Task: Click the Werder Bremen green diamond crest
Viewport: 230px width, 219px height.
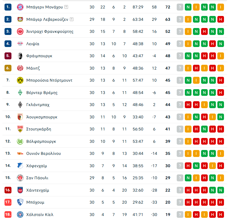Action: 20,92
